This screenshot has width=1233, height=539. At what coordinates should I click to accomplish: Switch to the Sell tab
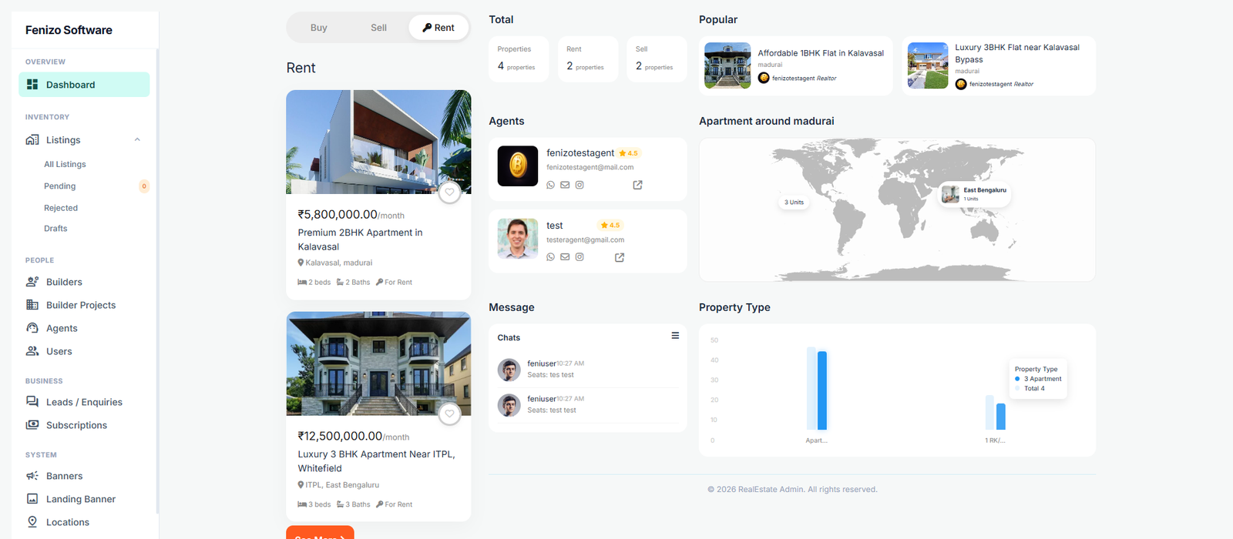378,28
